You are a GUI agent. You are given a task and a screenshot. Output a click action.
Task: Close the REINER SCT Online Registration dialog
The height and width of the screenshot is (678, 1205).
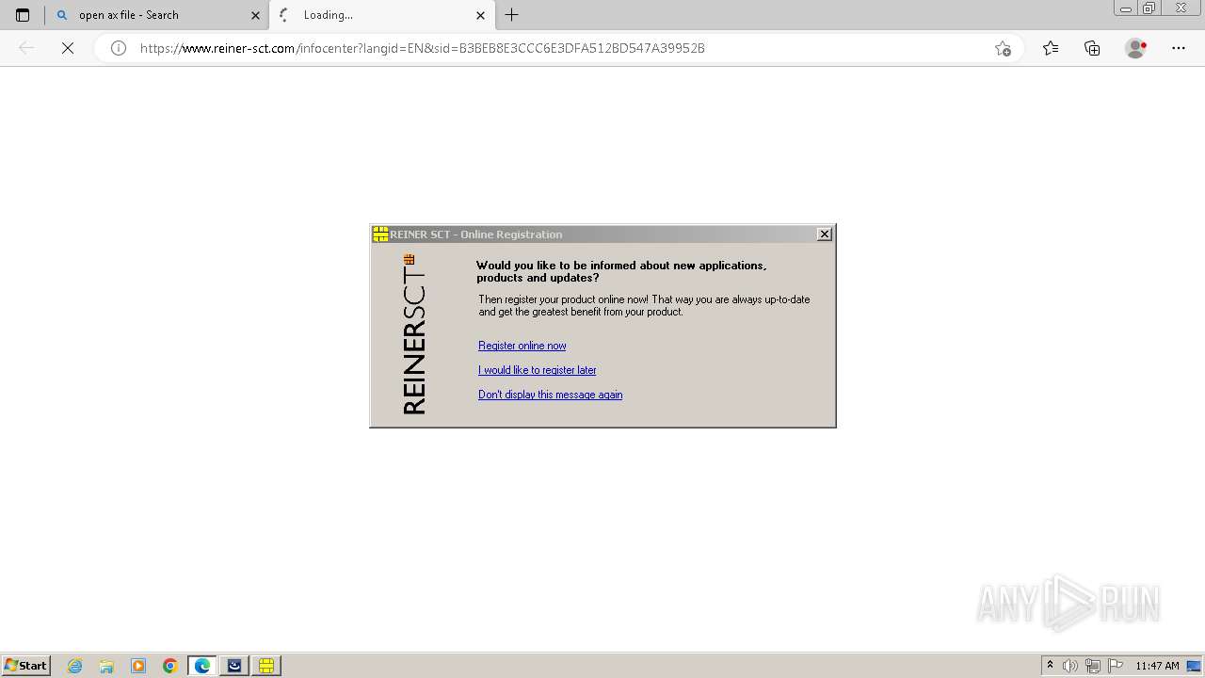pos(825,234)
